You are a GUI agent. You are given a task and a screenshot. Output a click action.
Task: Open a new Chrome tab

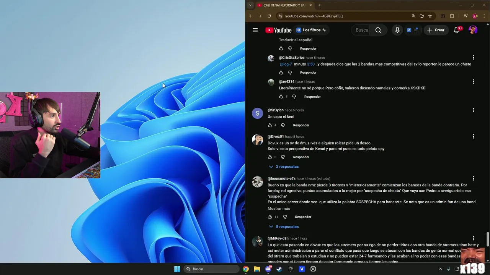click(320, 5)
